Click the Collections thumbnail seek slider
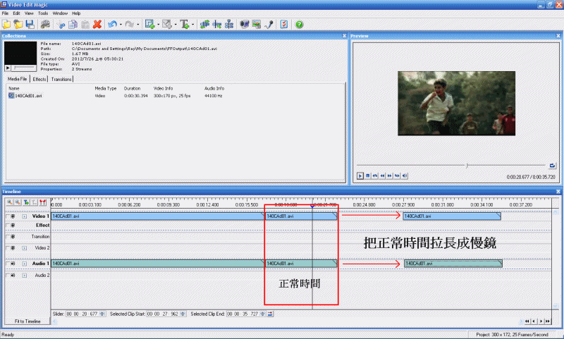 (x=24, y=68)
